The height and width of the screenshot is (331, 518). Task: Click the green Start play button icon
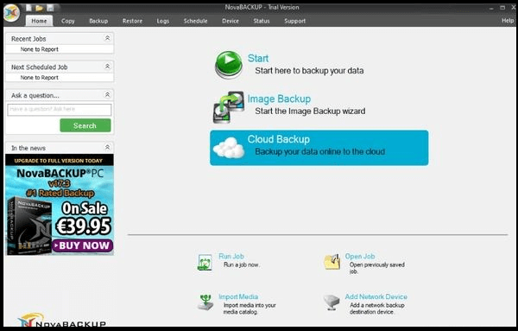pos(229,64)
